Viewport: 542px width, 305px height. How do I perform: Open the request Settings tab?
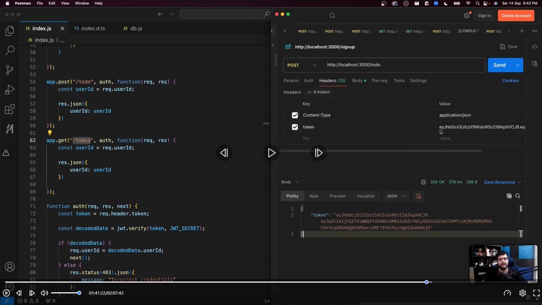(418, 80)
